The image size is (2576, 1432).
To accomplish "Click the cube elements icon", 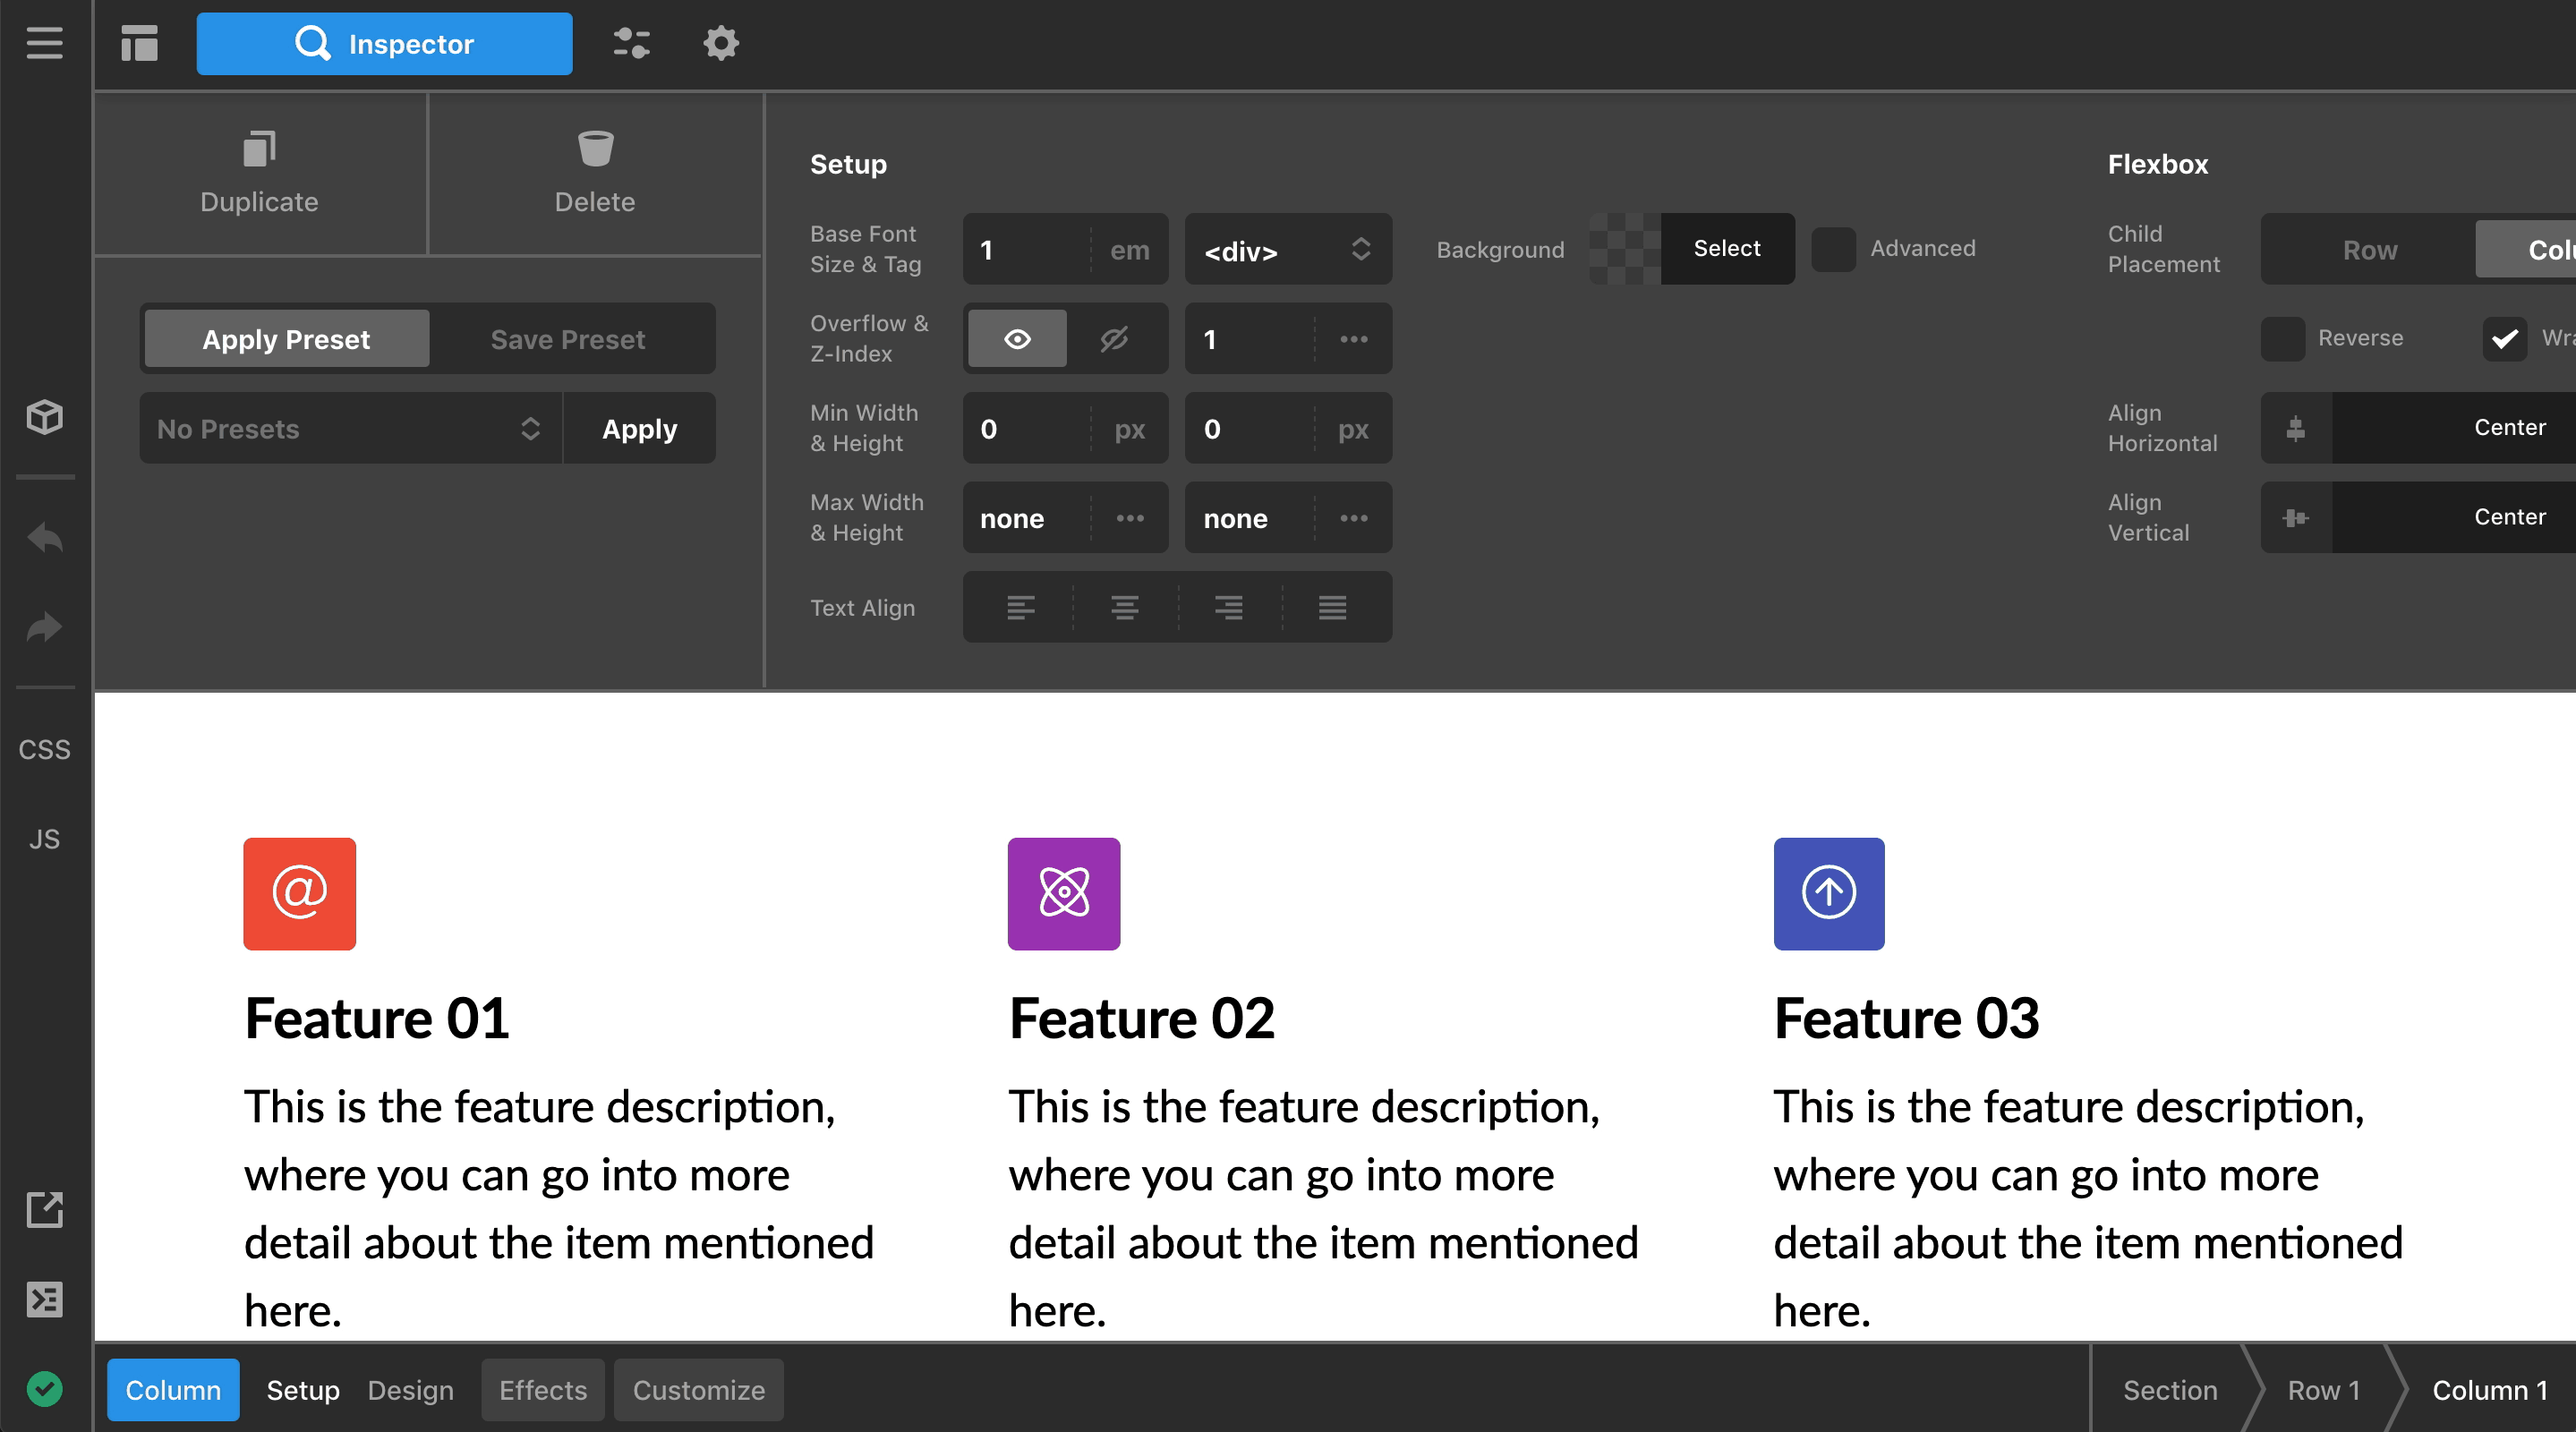I will click(x=44, y=416).
